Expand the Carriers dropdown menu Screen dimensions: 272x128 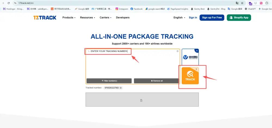pyautogui.click(x=106, y=18)
